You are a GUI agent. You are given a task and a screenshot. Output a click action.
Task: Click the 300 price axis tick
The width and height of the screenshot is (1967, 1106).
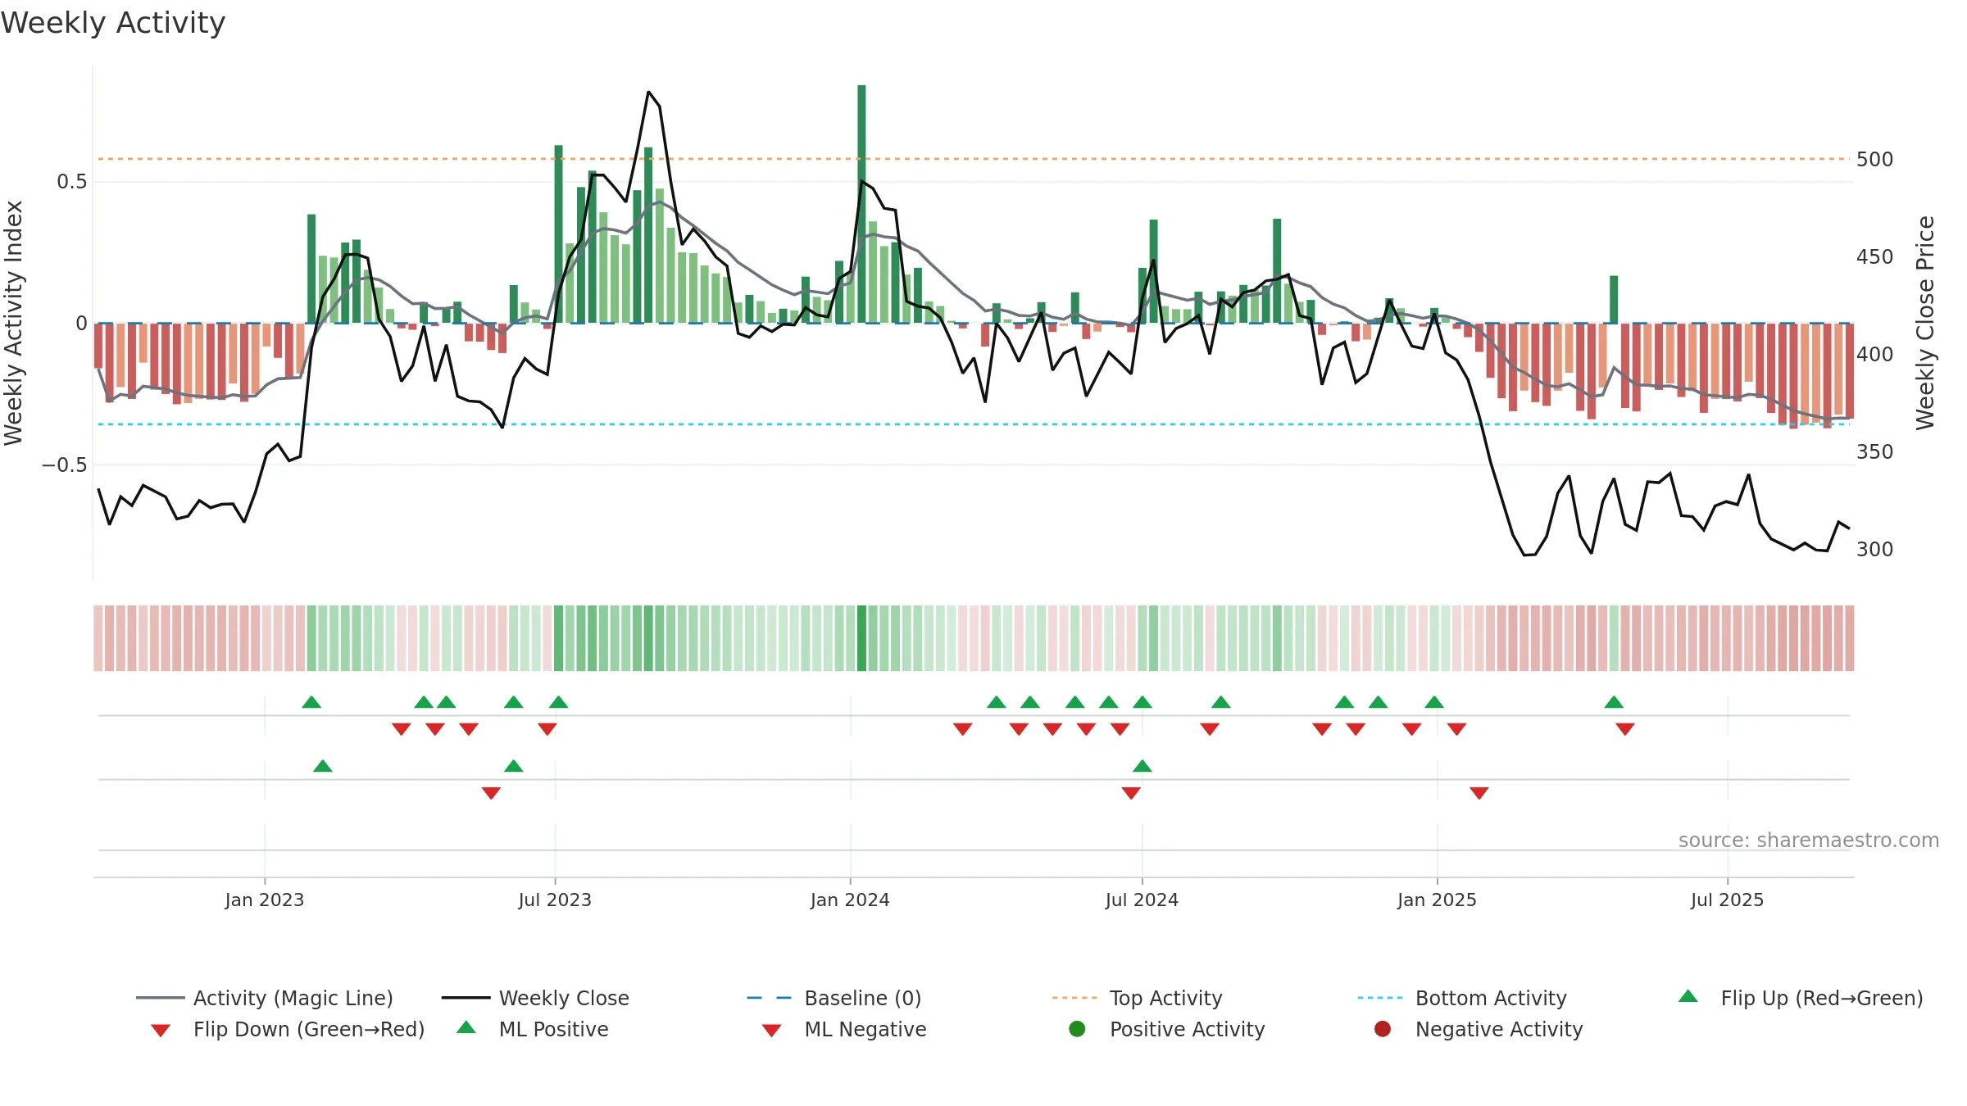click(1874, 549)
